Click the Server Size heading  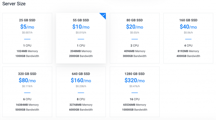coord(14,4)
